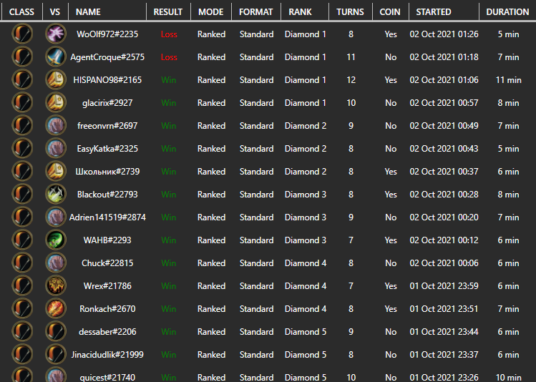The image size is (536, 382).
Task: Sort by the RESULT column header
Action: (168, 12)
